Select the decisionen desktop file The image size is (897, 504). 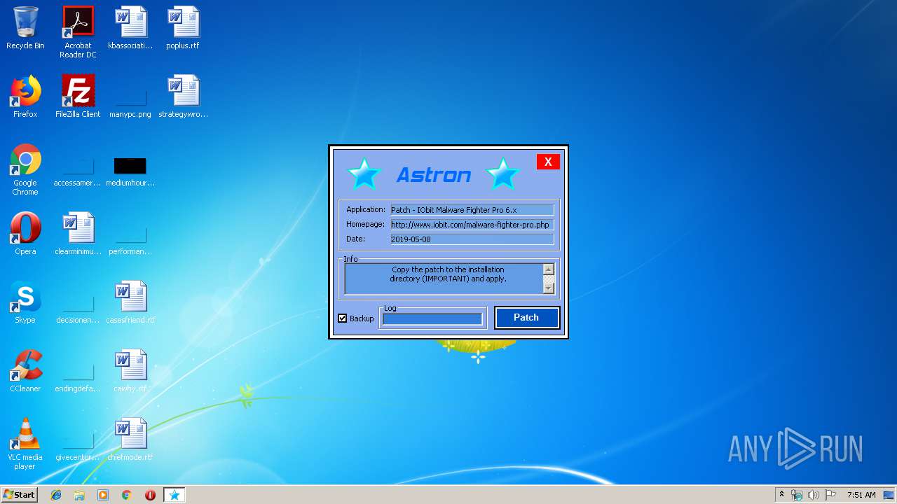[x=78, y=307]
